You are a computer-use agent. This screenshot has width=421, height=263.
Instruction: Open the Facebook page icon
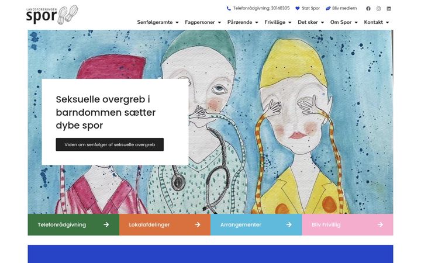coord(368,9)
